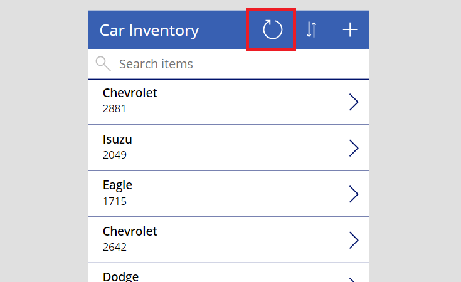
Task: Open details arrow for Chevrolet 2881
Action: pyautogui.click(x=354, y=102)
